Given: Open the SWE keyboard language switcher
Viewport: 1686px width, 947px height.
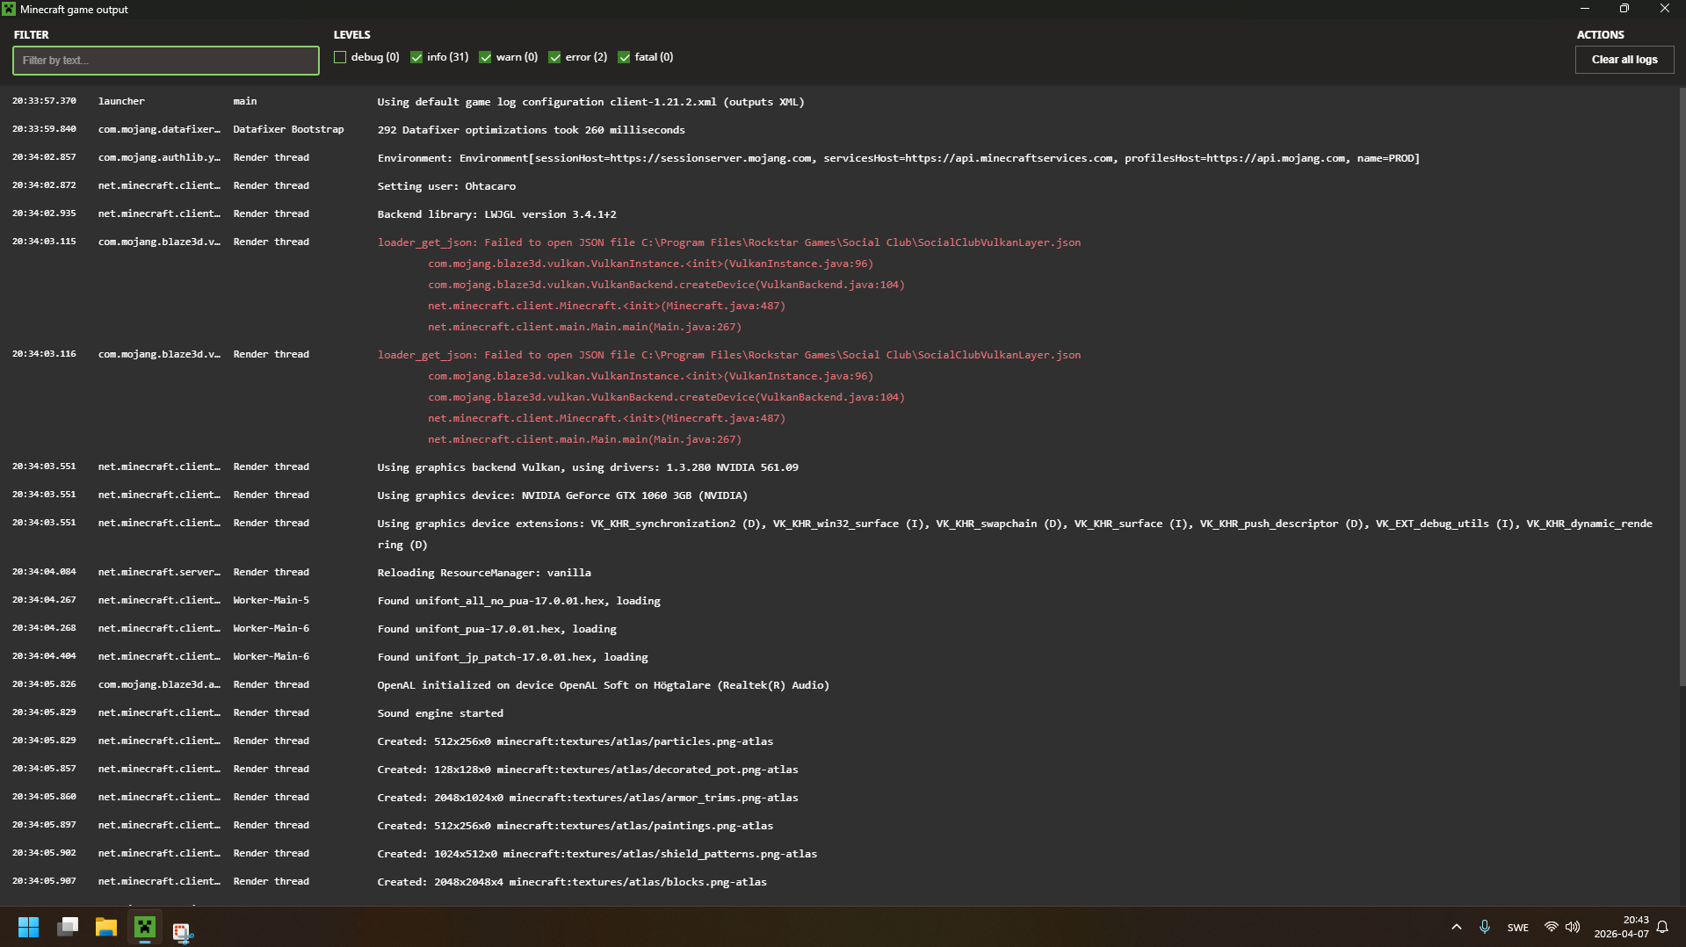Looking at the screenshot, I should [1517, 928].
